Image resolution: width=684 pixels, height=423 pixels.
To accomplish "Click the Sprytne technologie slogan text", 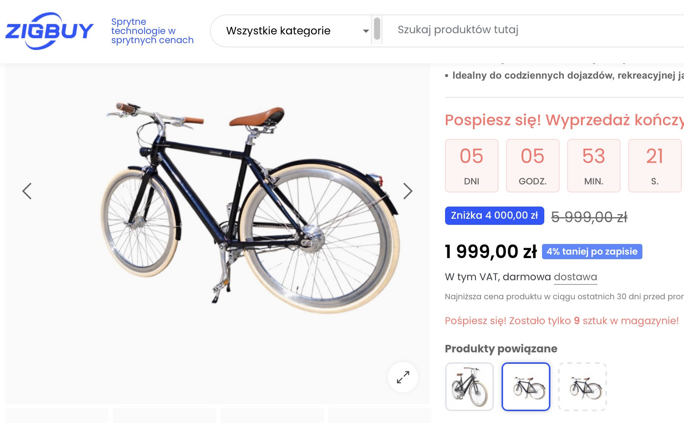I will pyautogui.click(x=152, y=31).
